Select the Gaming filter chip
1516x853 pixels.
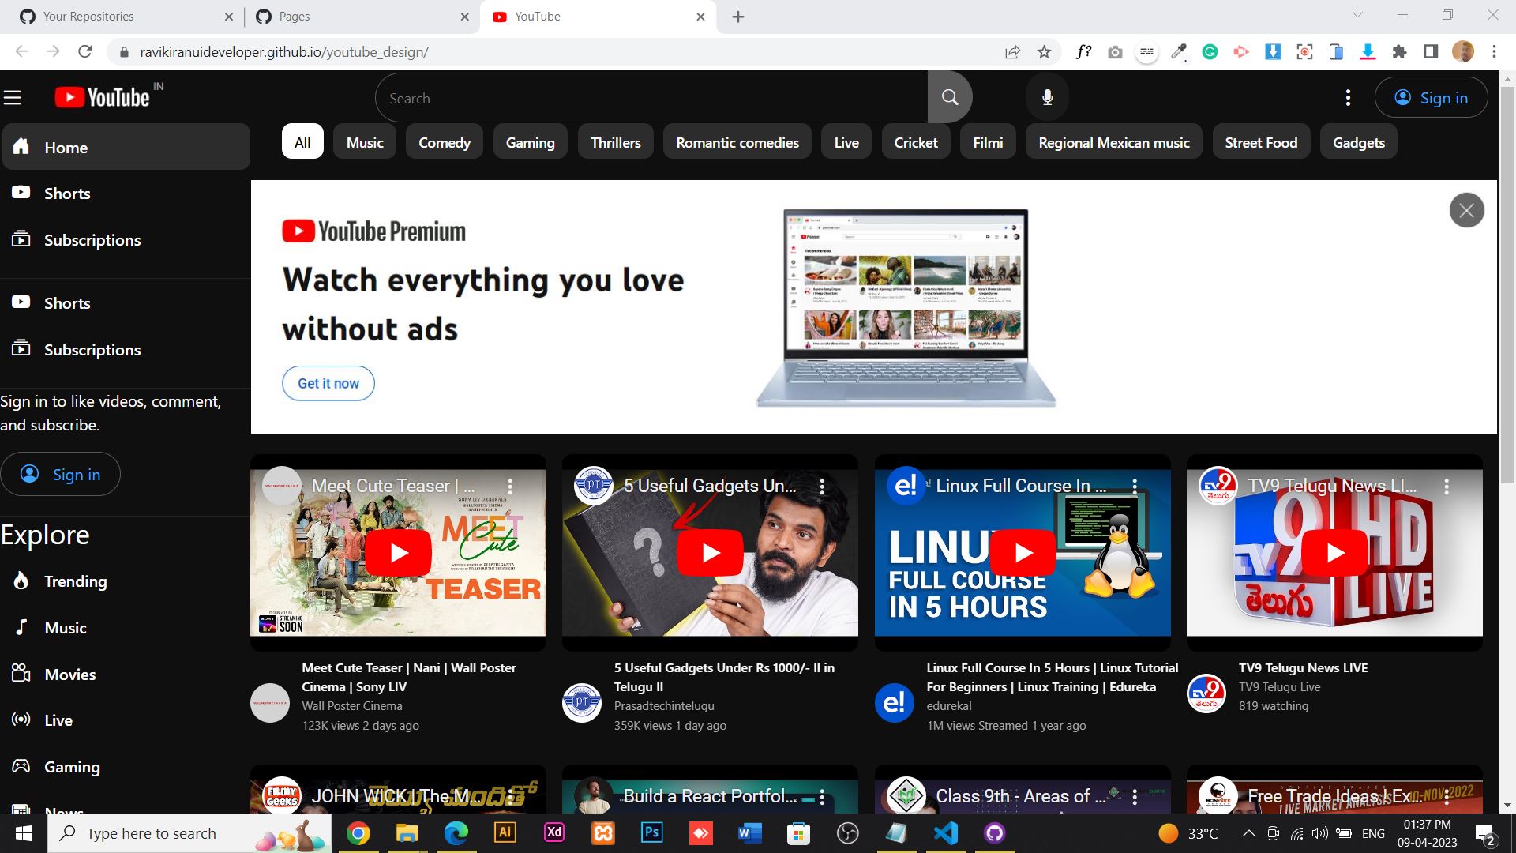click(x=530, y=142)
